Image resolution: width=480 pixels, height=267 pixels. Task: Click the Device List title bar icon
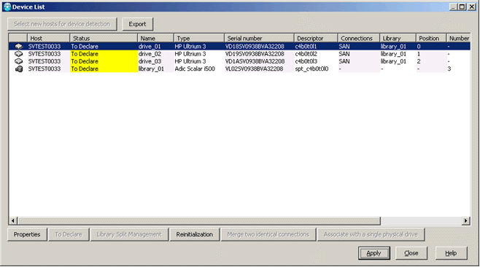(7, 7)
